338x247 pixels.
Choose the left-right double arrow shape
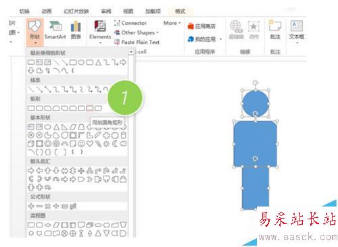click(64, 171)
